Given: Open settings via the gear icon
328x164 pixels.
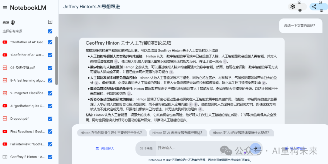Looking at the screenshot, I should (293, 7).
